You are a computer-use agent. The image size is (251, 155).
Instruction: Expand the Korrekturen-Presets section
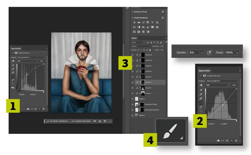coord(132,12)
